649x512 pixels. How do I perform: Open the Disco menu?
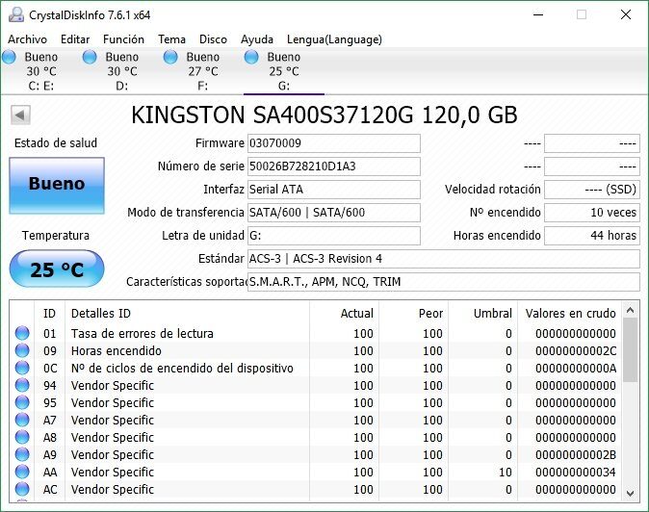(213, 39)
